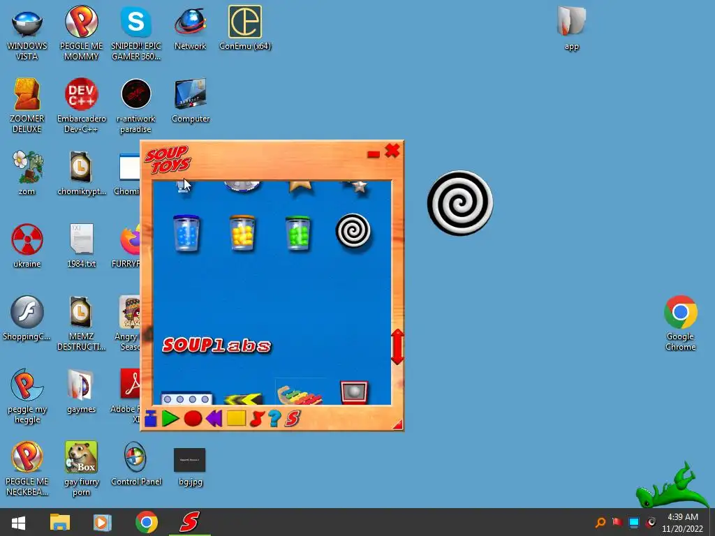Open Embarcadero Dev-C++ shortcut

pos(81,106)
